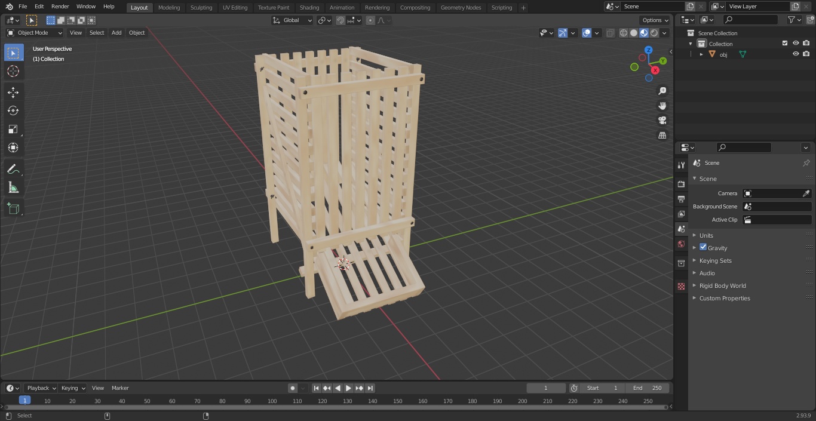The image size is (816, 421).
Task: Open the Tool properties tab
Action: click(681, 165)
